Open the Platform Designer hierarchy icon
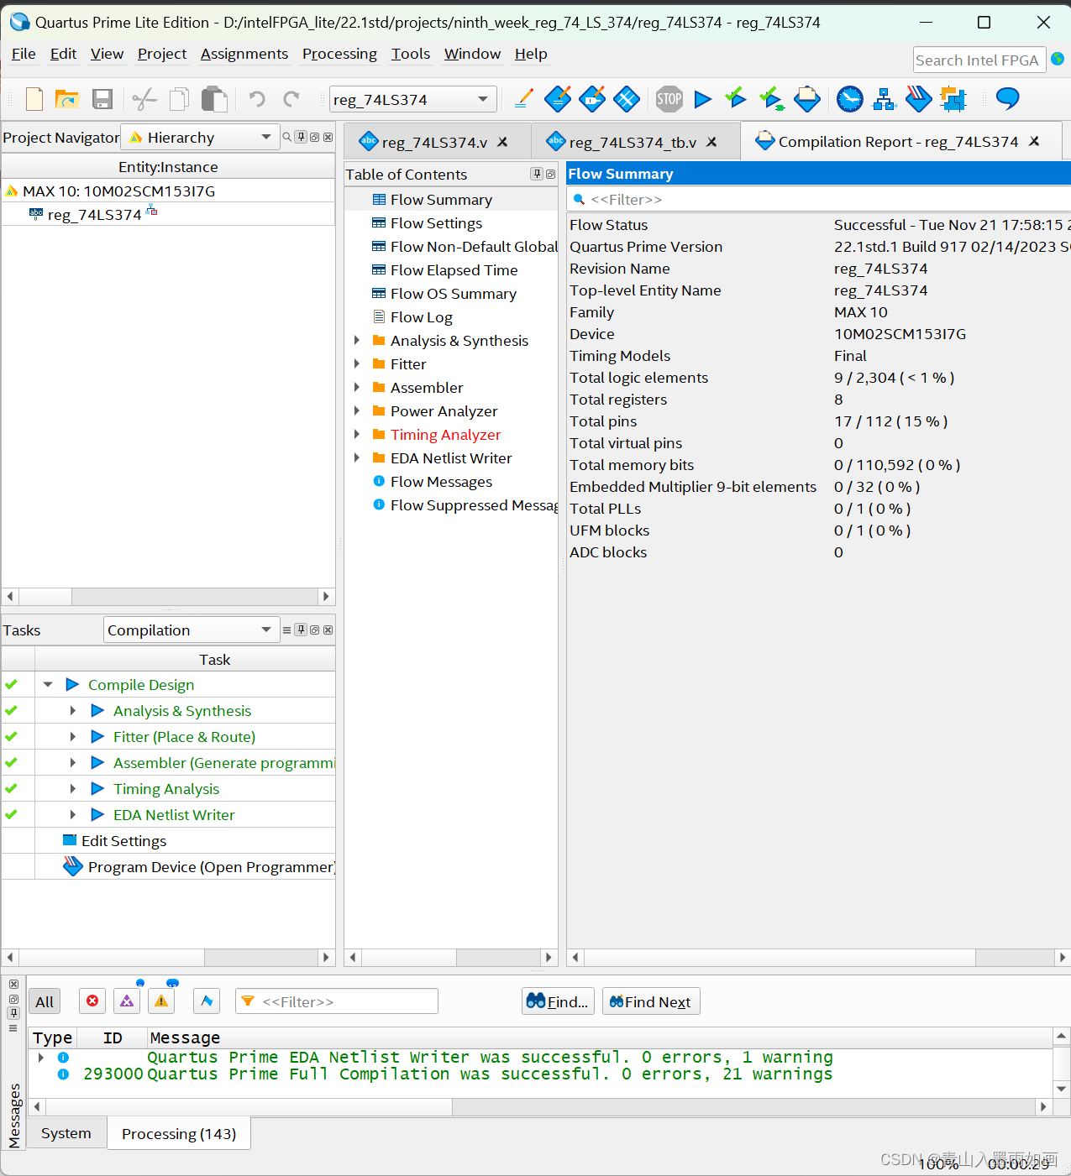 (885, 99)
